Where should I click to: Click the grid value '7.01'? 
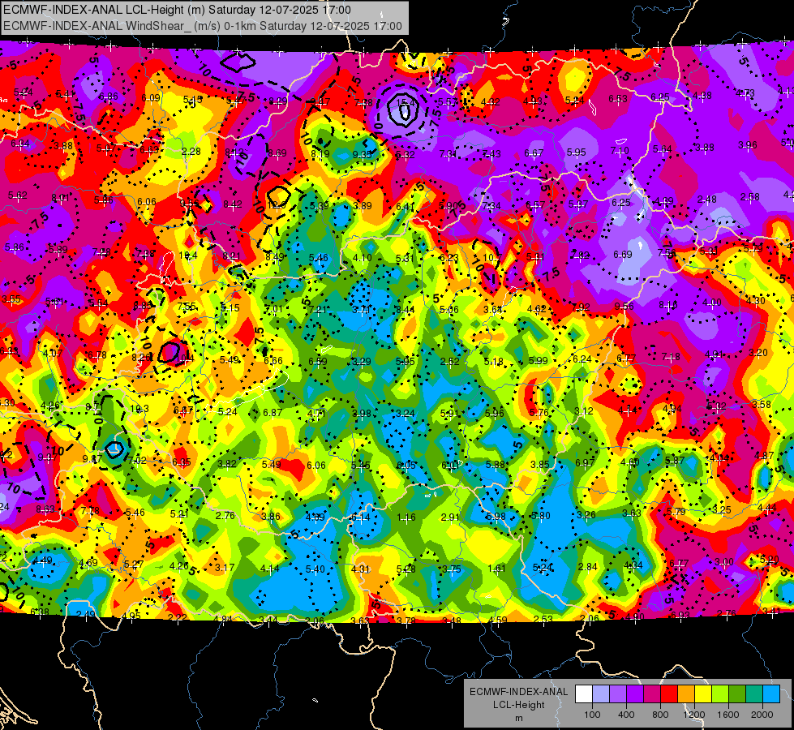point(273,309)
